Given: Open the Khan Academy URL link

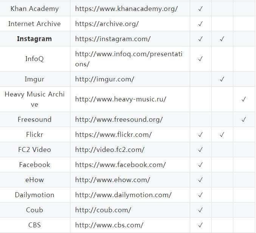Looking at the screenshot, I should click(x=126, y=9).
